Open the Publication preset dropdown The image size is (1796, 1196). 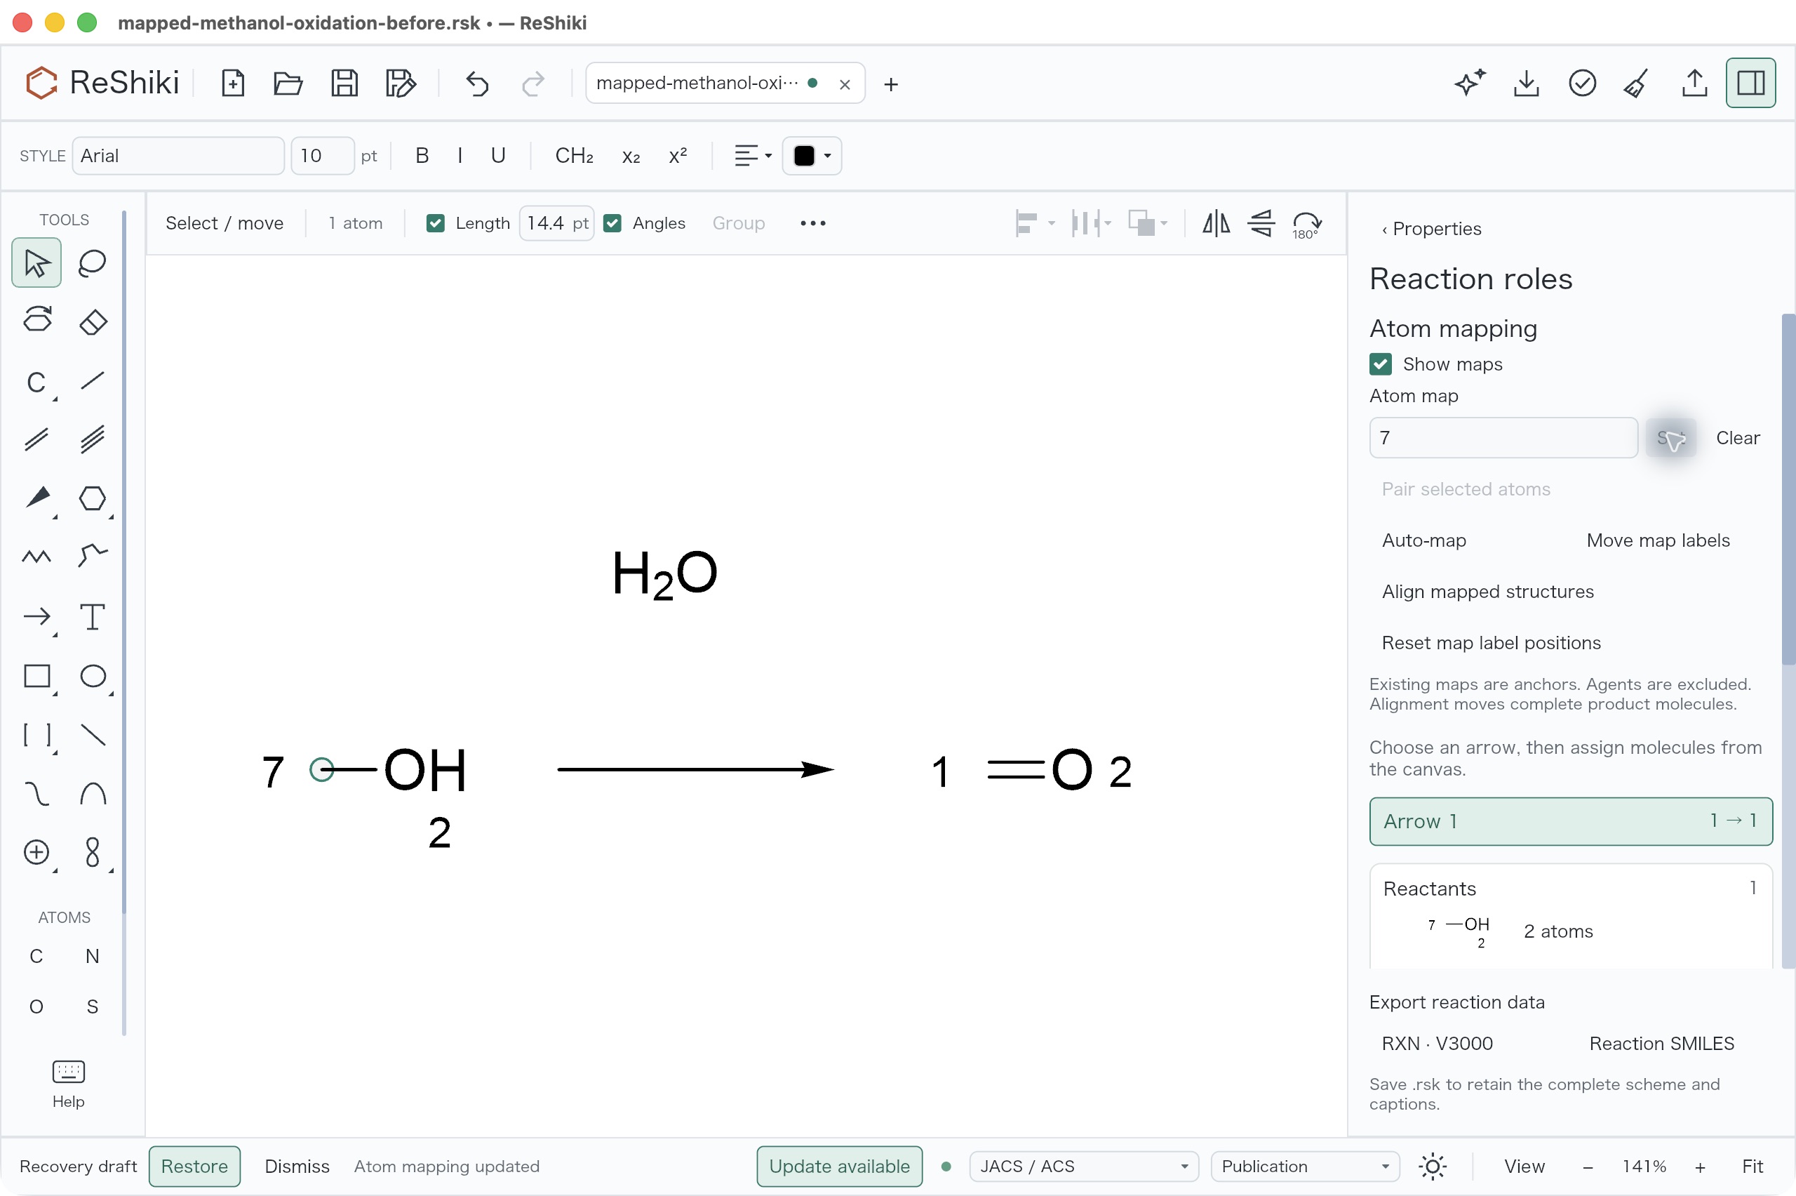point(1304,1167)
